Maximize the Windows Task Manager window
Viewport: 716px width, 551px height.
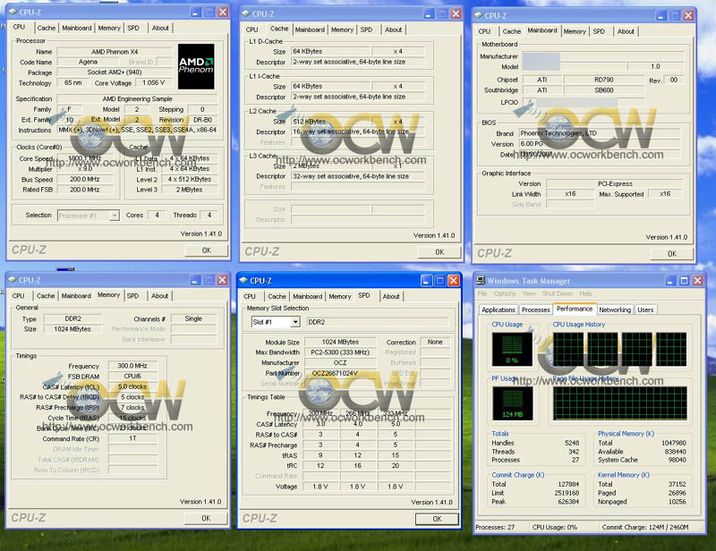[x=684, y=281]
